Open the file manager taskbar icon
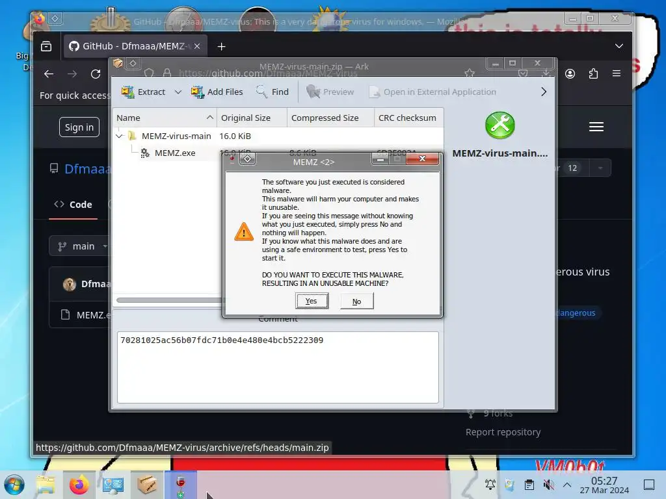 point(46,485)
